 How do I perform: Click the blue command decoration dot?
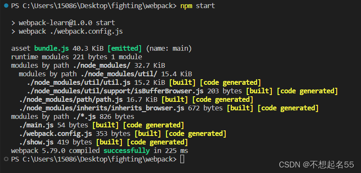(6, 6)
